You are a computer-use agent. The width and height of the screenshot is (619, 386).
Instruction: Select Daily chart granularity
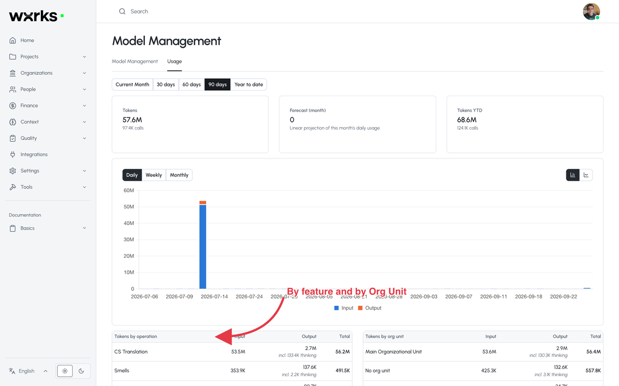click(x=132, y=175)
